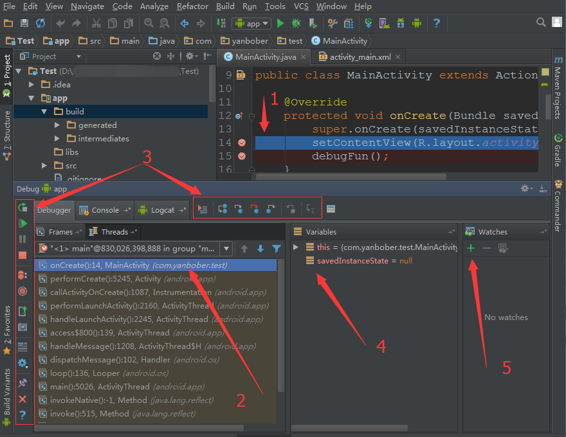566x437 pixels.
Task: Resume program with green play icon in debug sidebar
Action: pos(23,223)
